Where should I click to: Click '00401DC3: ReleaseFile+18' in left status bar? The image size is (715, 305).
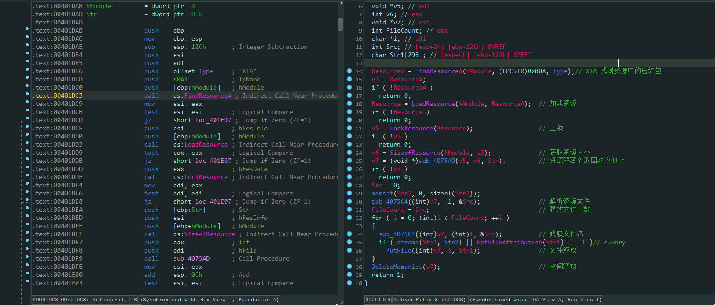coord(99,300)
